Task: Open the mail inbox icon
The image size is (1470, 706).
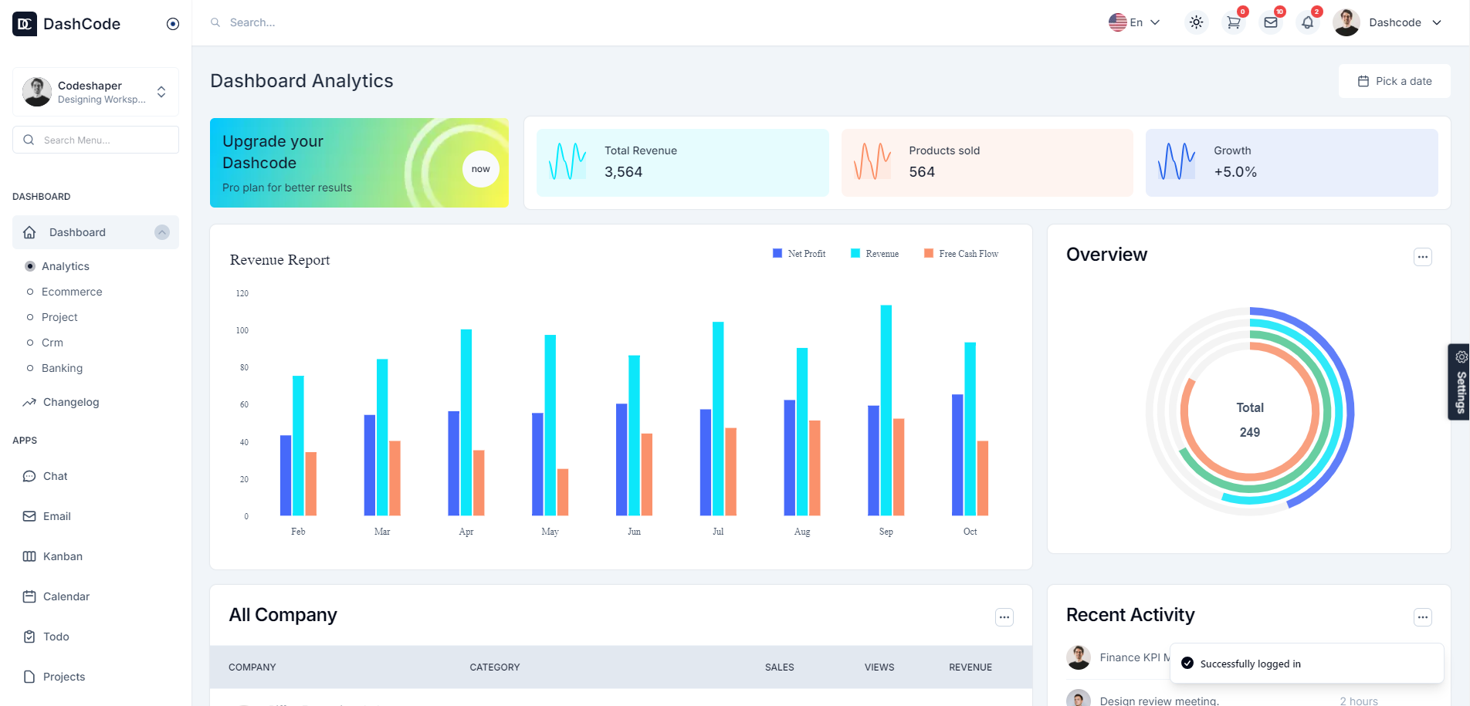Action: [x=1271, y=22]
